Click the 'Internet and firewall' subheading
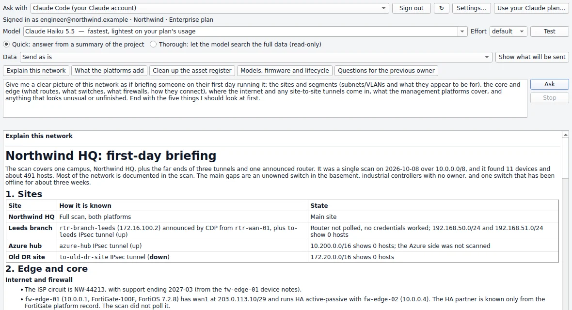This screenshot has width=572, height=310. click(x=39, y=280)
